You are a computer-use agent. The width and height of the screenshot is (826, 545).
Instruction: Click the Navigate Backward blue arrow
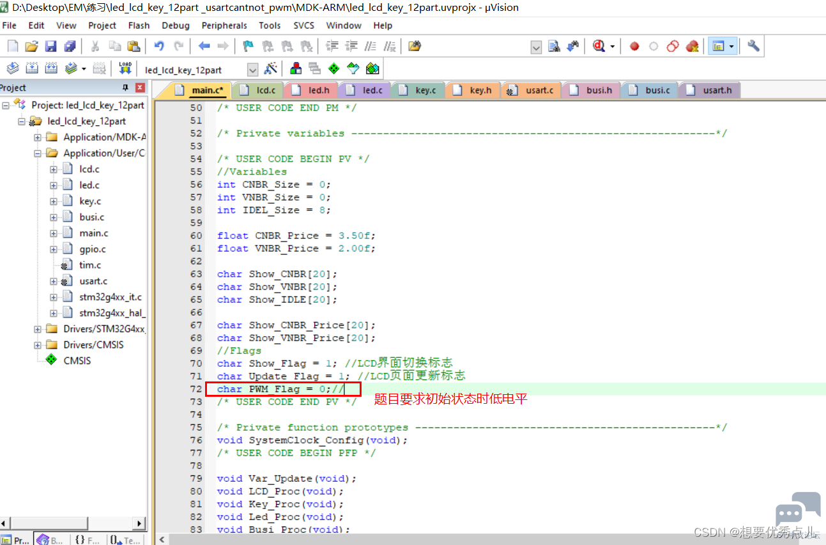point(204,46)
